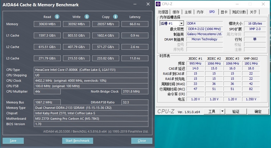Click the CPU Type field i7-8086K
Viewport: 271px width, 148px height.
pyautogui.click(x=91, y=70)
